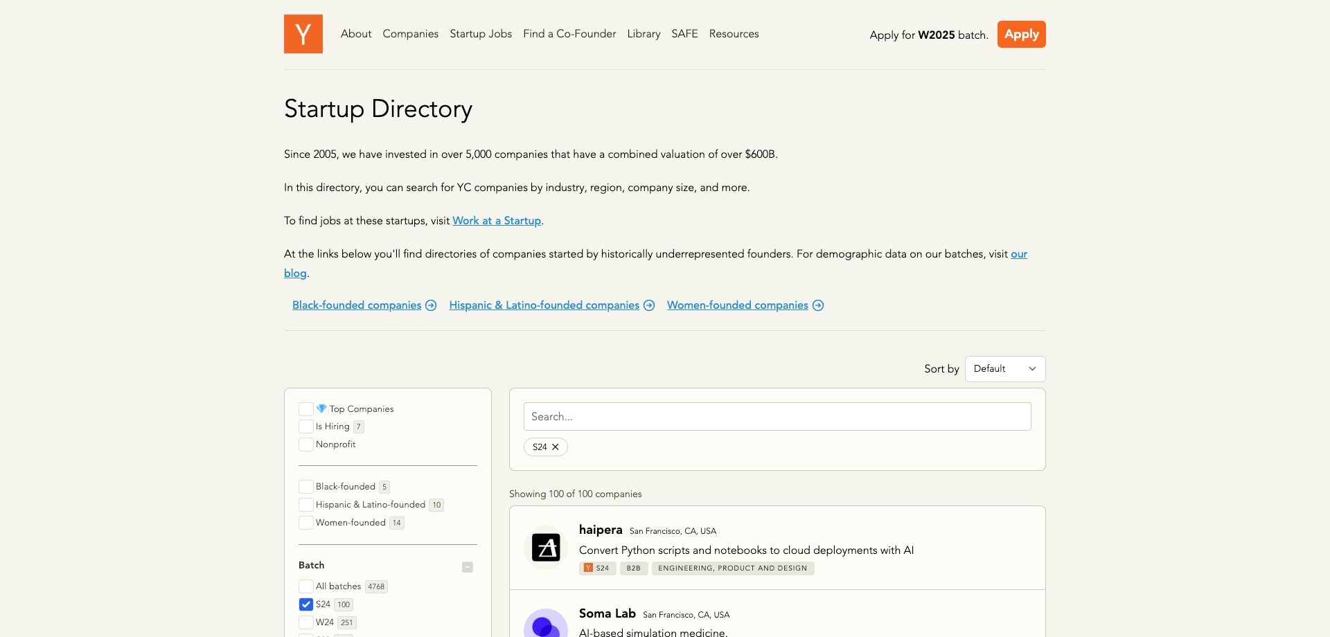
Task: Check the All batches option
Action: click(305, 586)
